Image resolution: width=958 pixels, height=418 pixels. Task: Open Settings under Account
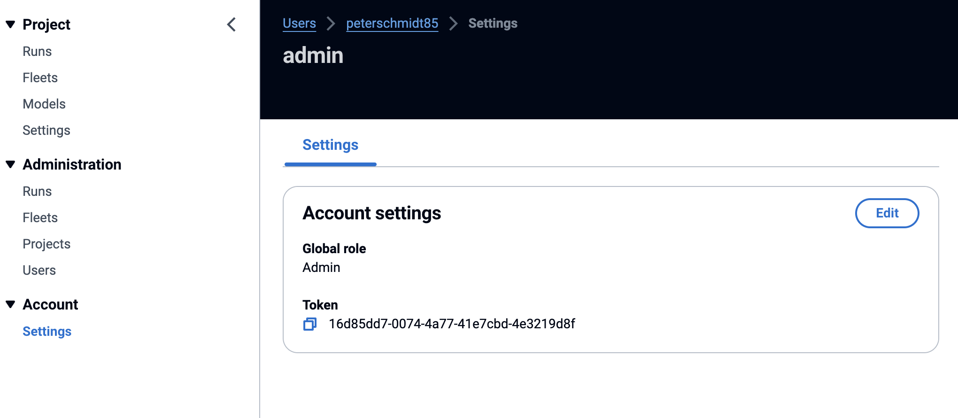click(47, 332)
